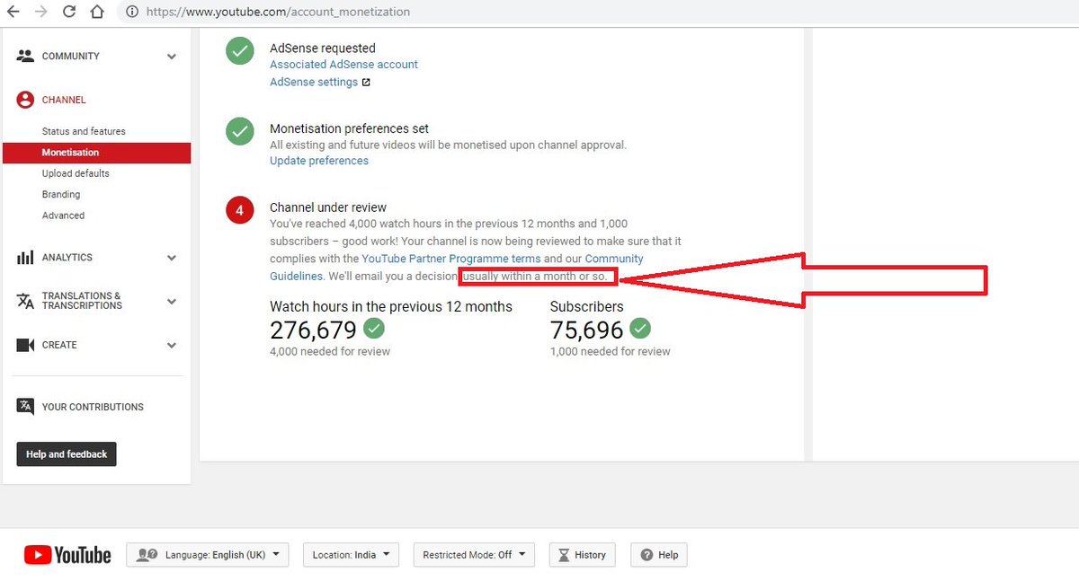Open the Location: India dropdown
The image size is (1079, 581).
(351, 555)
